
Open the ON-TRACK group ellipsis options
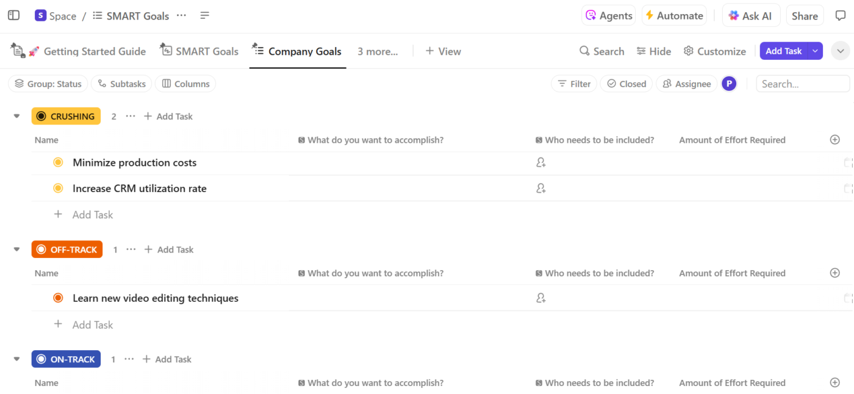(129, 359)
